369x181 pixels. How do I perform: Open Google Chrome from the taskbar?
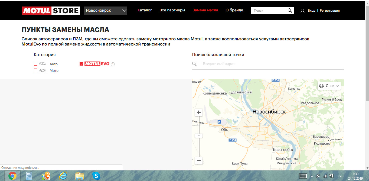[12, 176]
